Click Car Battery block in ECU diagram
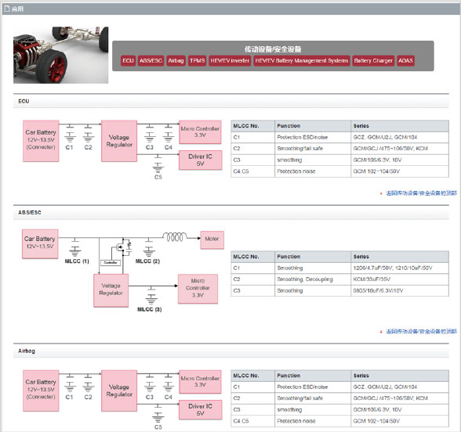 [41, 141]
